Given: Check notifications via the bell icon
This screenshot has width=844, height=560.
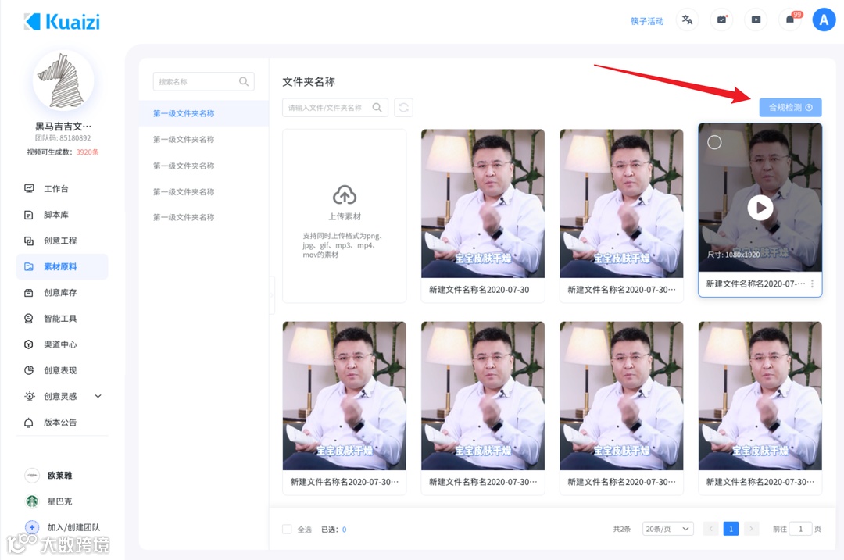Looking at the screenshot, I should tap(790, 20).
